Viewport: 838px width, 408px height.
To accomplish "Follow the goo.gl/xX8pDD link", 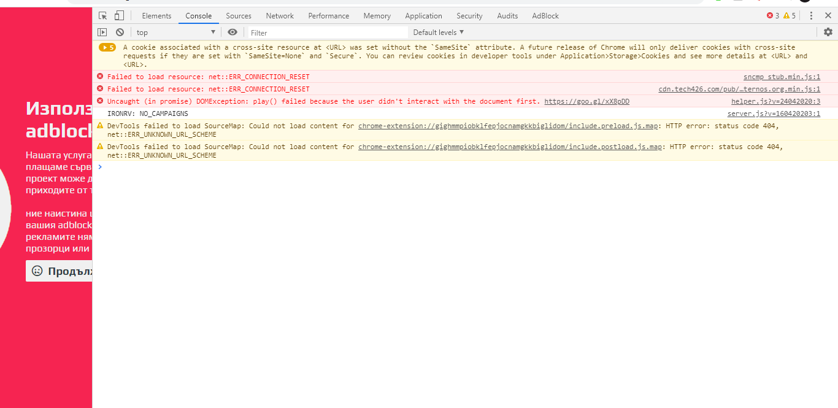I will click(x=586, y=101).
